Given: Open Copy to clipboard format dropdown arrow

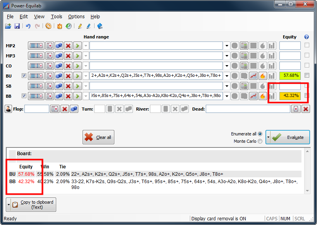Looking at the screenshot, I should click(x=9, y=204).
